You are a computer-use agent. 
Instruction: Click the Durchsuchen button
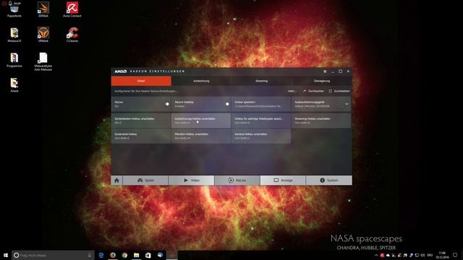point(313,91)
